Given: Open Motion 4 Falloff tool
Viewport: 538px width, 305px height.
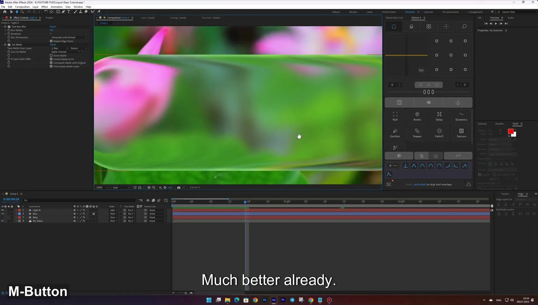Looking at the screenshot, I should [439, 133].
